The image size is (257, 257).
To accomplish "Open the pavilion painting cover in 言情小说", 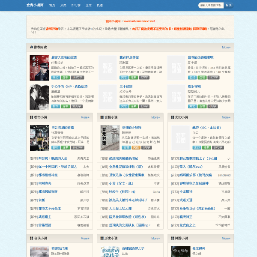I will coord(110,138).
